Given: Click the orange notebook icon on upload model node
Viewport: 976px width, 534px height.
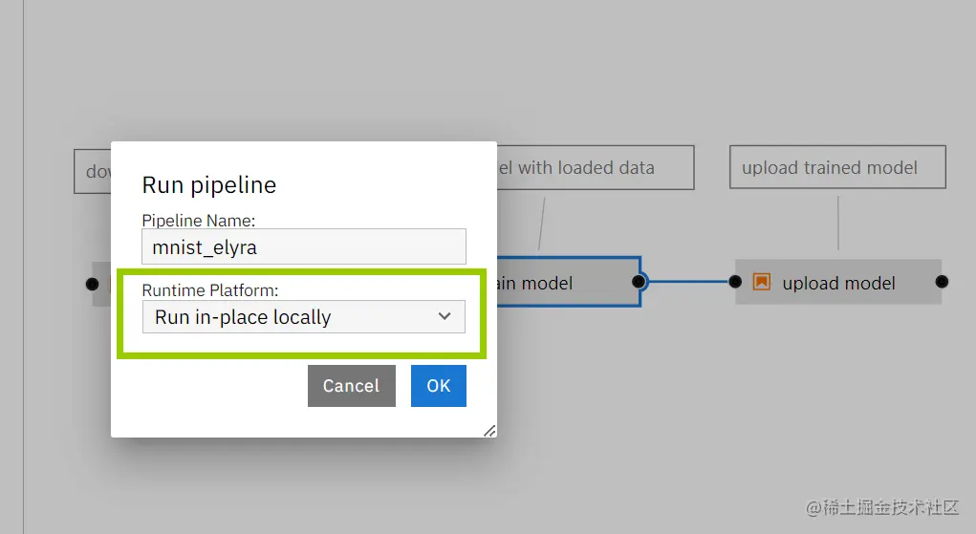Looking at the screenshot, I should (762, 282).
